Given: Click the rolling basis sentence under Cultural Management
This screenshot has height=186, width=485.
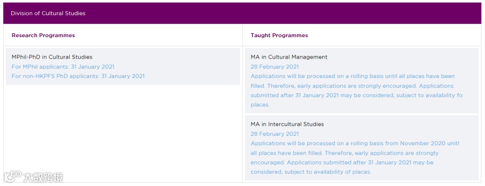Looking at the screenshot, I should click(353, 76).
